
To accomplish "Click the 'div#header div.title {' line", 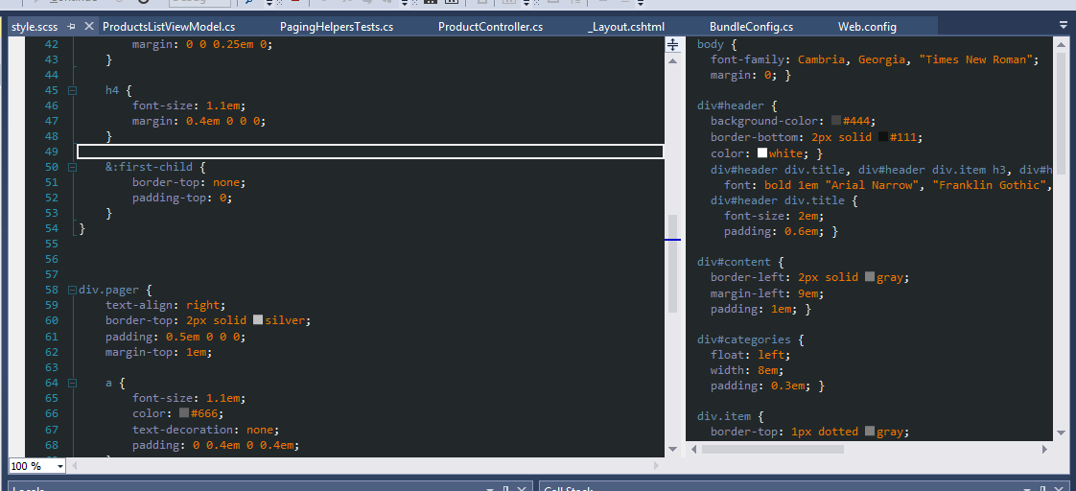I will point(784,200).
